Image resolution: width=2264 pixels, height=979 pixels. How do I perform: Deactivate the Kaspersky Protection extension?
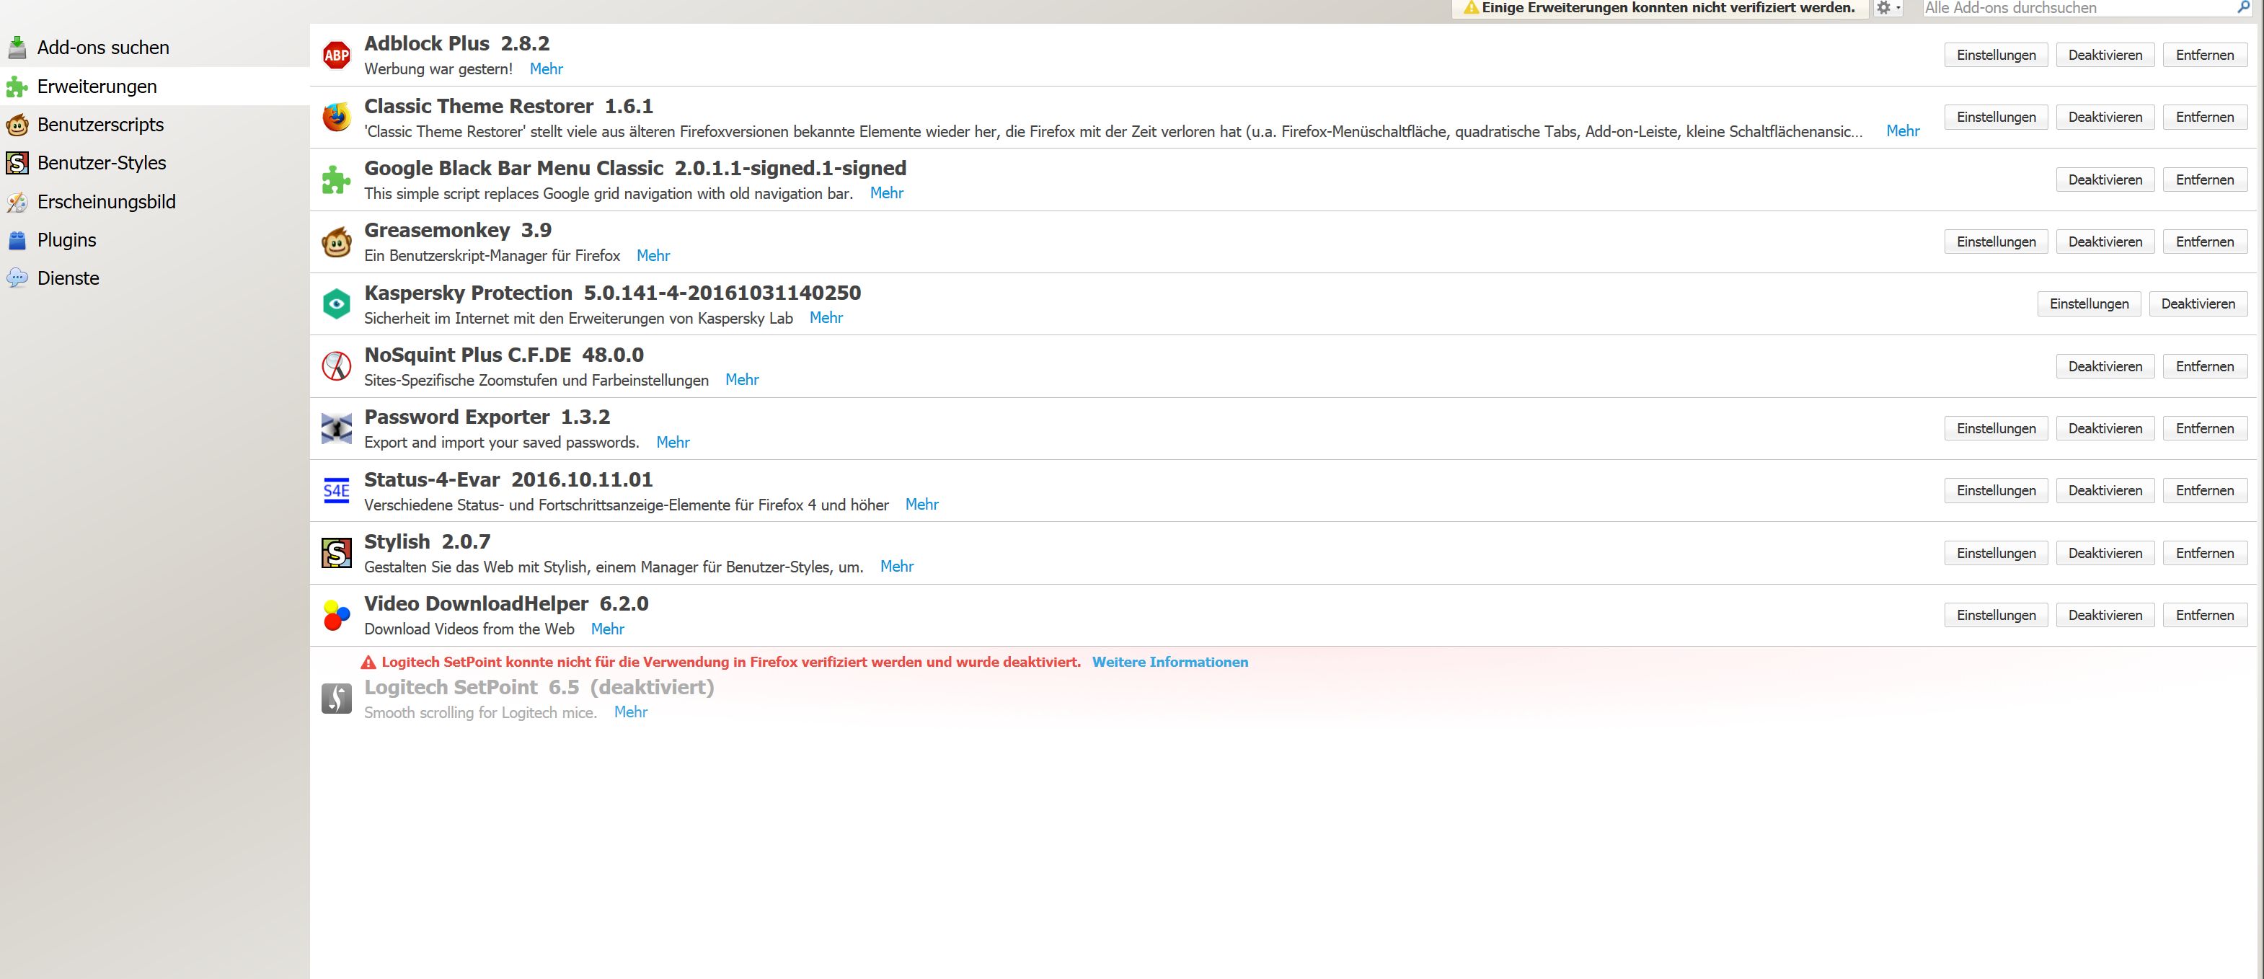[x=2197, y=304]
